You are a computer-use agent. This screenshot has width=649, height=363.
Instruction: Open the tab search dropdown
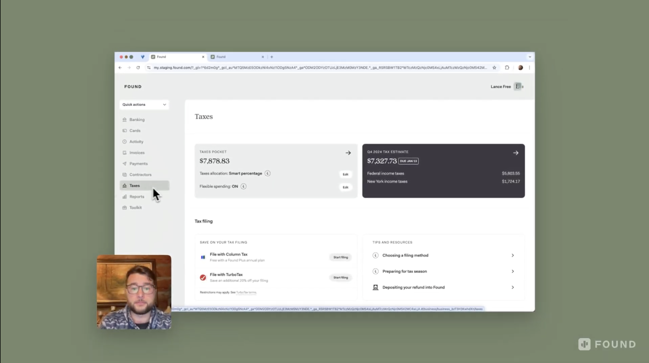pos(530,57)
